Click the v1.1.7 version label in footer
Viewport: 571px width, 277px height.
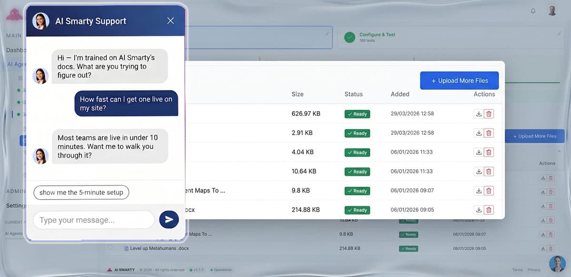(x=199, y=270)
